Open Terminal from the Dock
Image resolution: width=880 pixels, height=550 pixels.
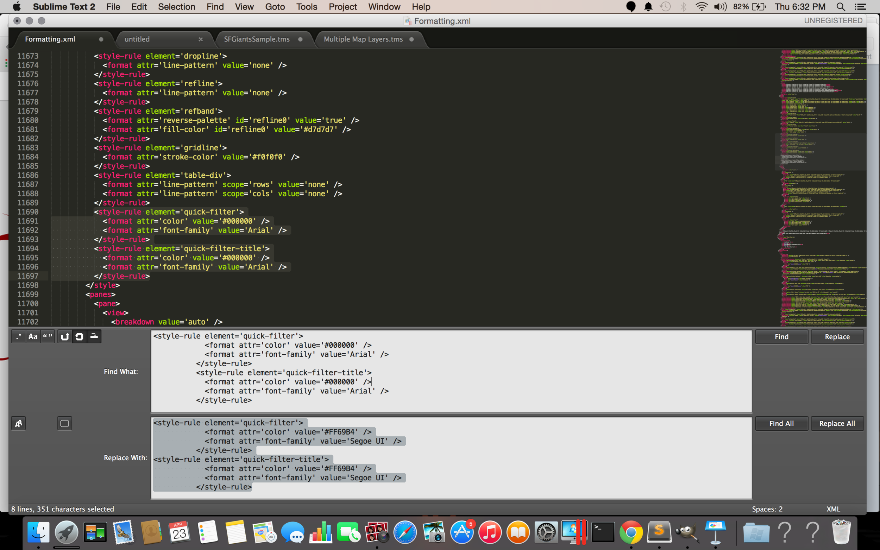[x=603, y=532]
